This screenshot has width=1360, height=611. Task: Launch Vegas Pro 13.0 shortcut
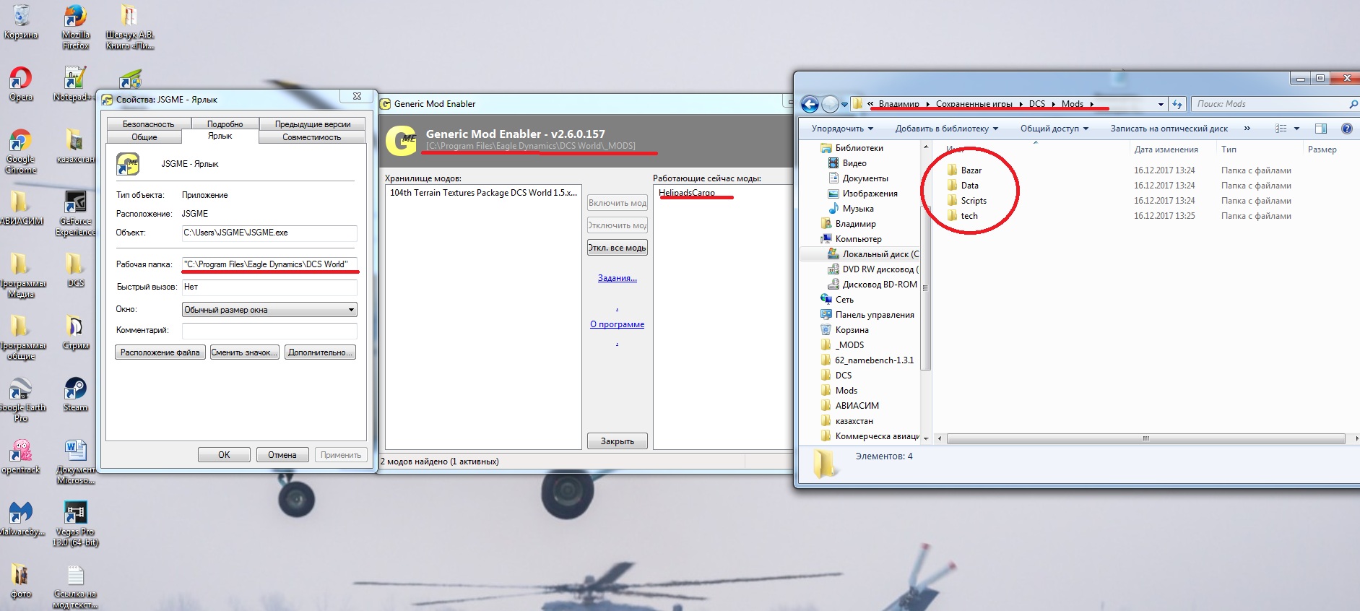(75, 524)
